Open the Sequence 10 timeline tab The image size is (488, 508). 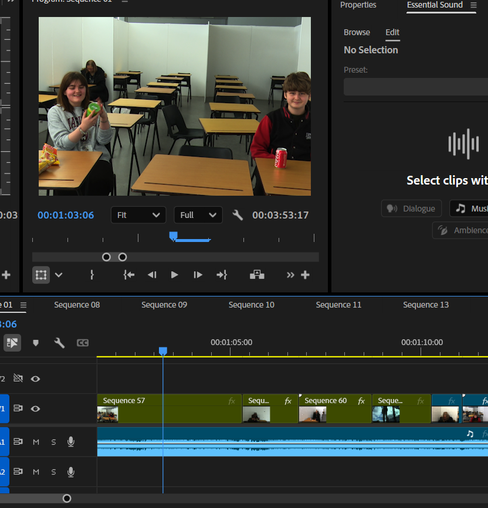tap(251, 305)
